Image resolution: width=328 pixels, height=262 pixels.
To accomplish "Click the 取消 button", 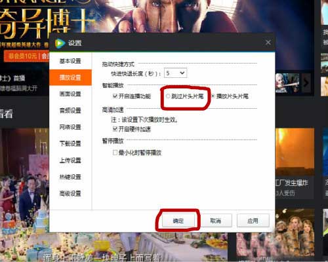I will click(x=216, y=221).
